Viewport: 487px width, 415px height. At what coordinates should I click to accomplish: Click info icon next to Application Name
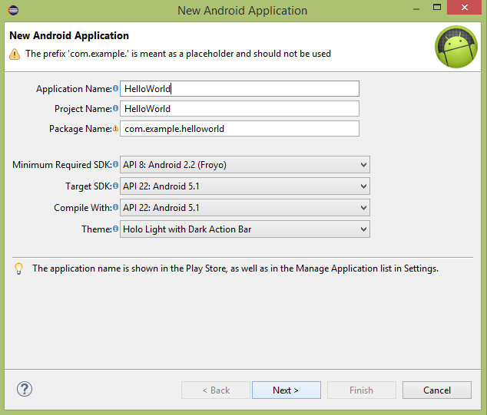click(x=116, y=89)
